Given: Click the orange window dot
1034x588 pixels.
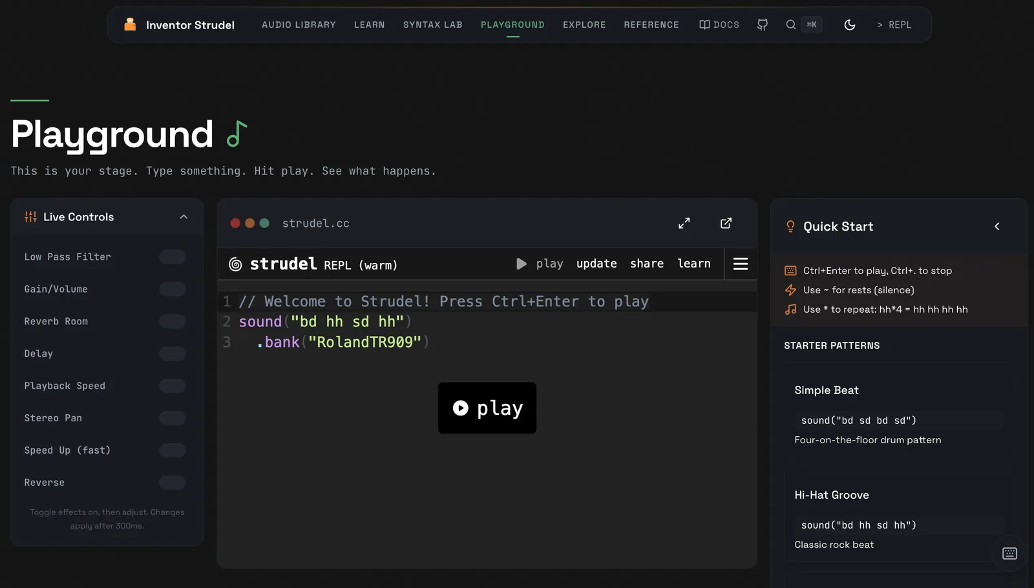Looking at the screenshot, I should click(x=249, y=223).
